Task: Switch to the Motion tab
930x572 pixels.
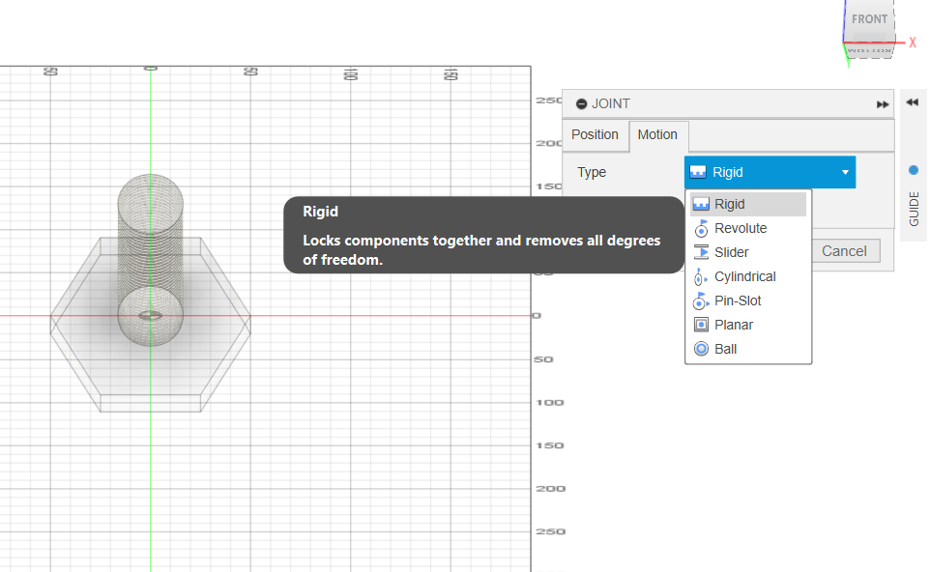Action: coord(657,135)
